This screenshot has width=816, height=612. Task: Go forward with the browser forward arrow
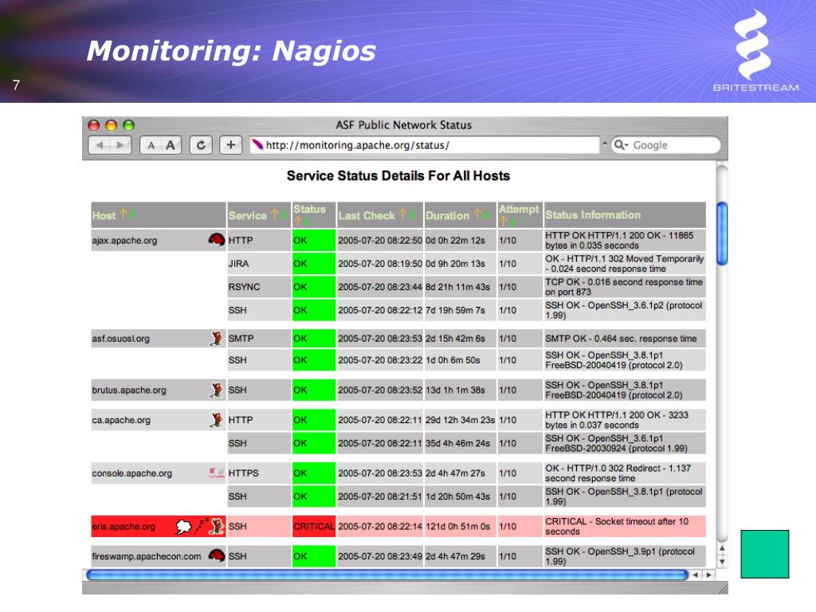click(121, 145)
